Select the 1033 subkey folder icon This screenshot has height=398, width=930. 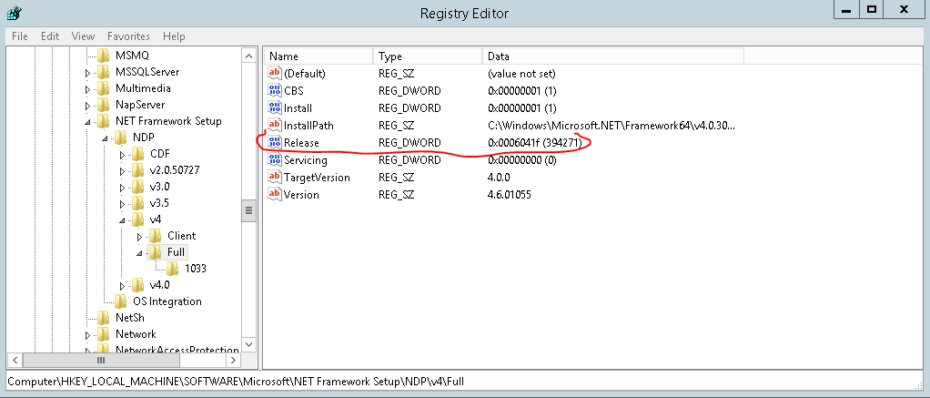click(x=173, y=268)
